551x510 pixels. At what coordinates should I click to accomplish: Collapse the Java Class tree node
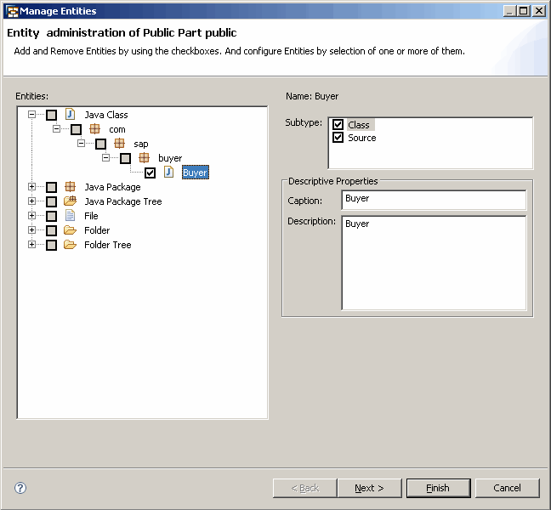(x=31, y=114)
